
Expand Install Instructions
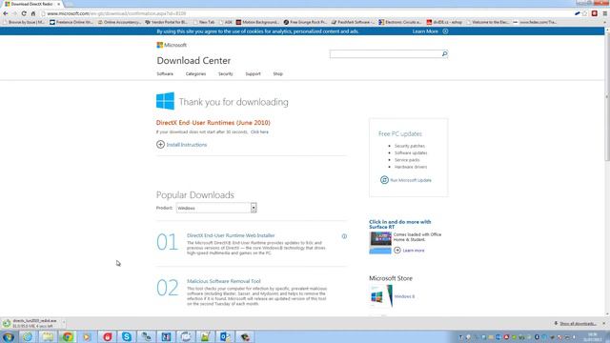182,145
